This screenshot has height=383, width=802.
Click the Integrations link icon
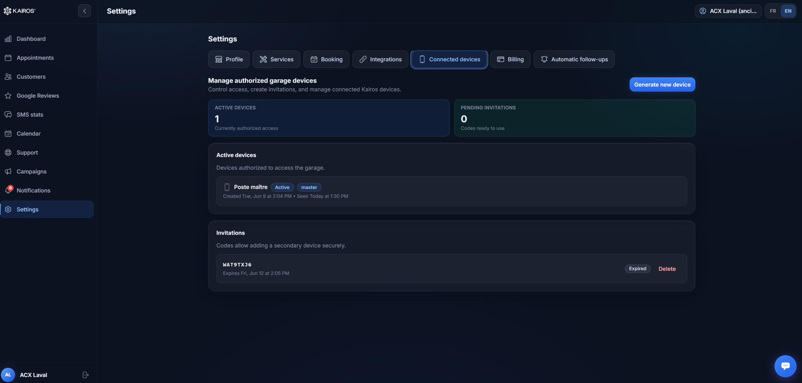click(x=363, y=59)
